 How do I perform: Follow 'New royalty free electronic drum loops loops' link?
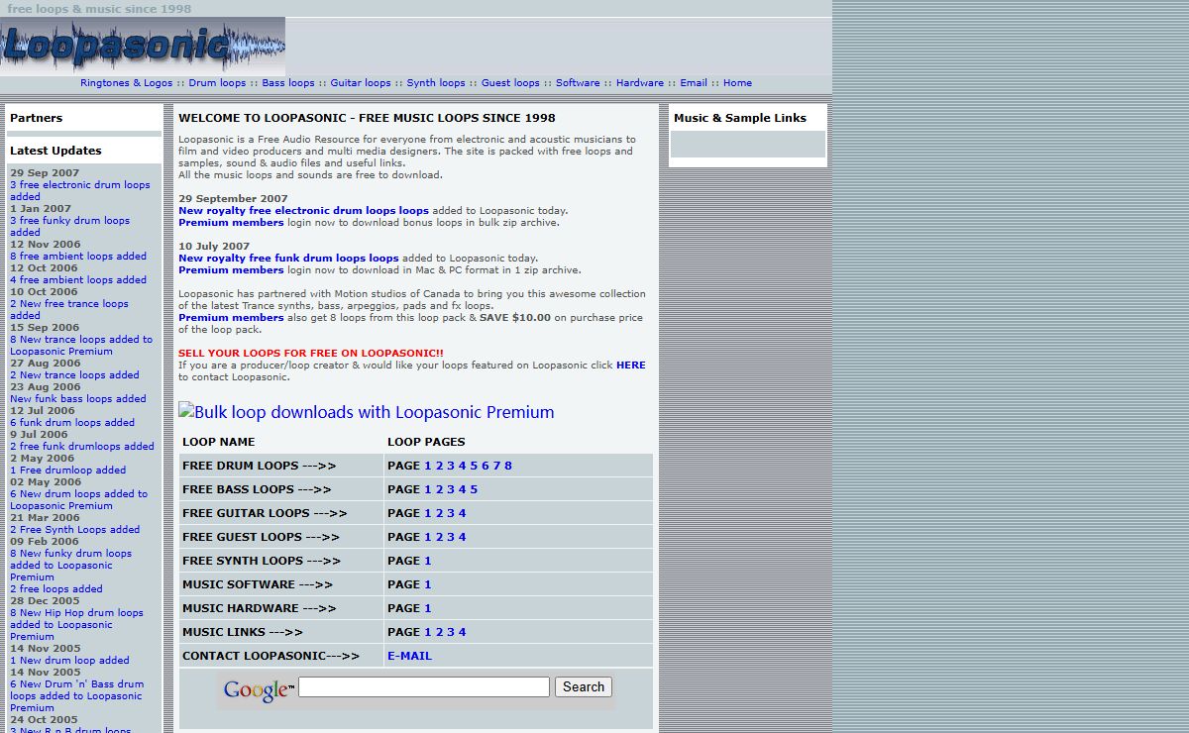click(303, 211)
